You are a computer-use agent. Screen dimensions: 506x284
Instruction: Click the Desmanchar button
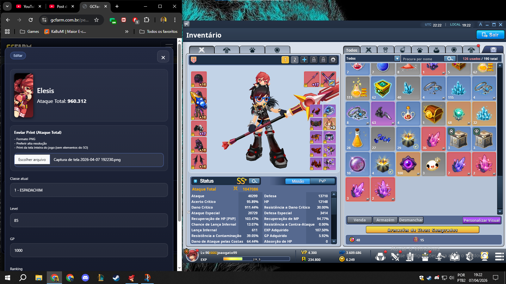[411, 220]
